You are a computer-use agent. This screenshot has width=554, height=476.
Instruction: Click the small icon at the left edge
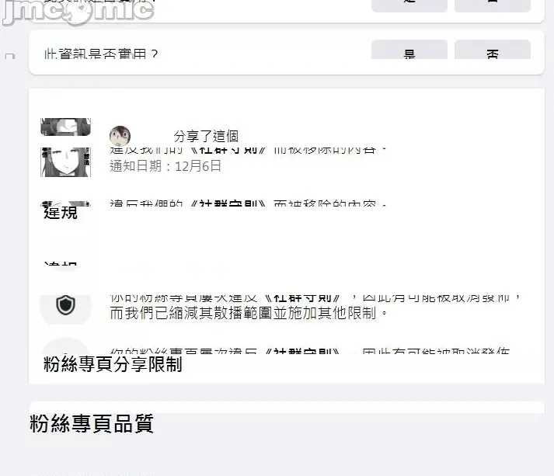[10, 56]
